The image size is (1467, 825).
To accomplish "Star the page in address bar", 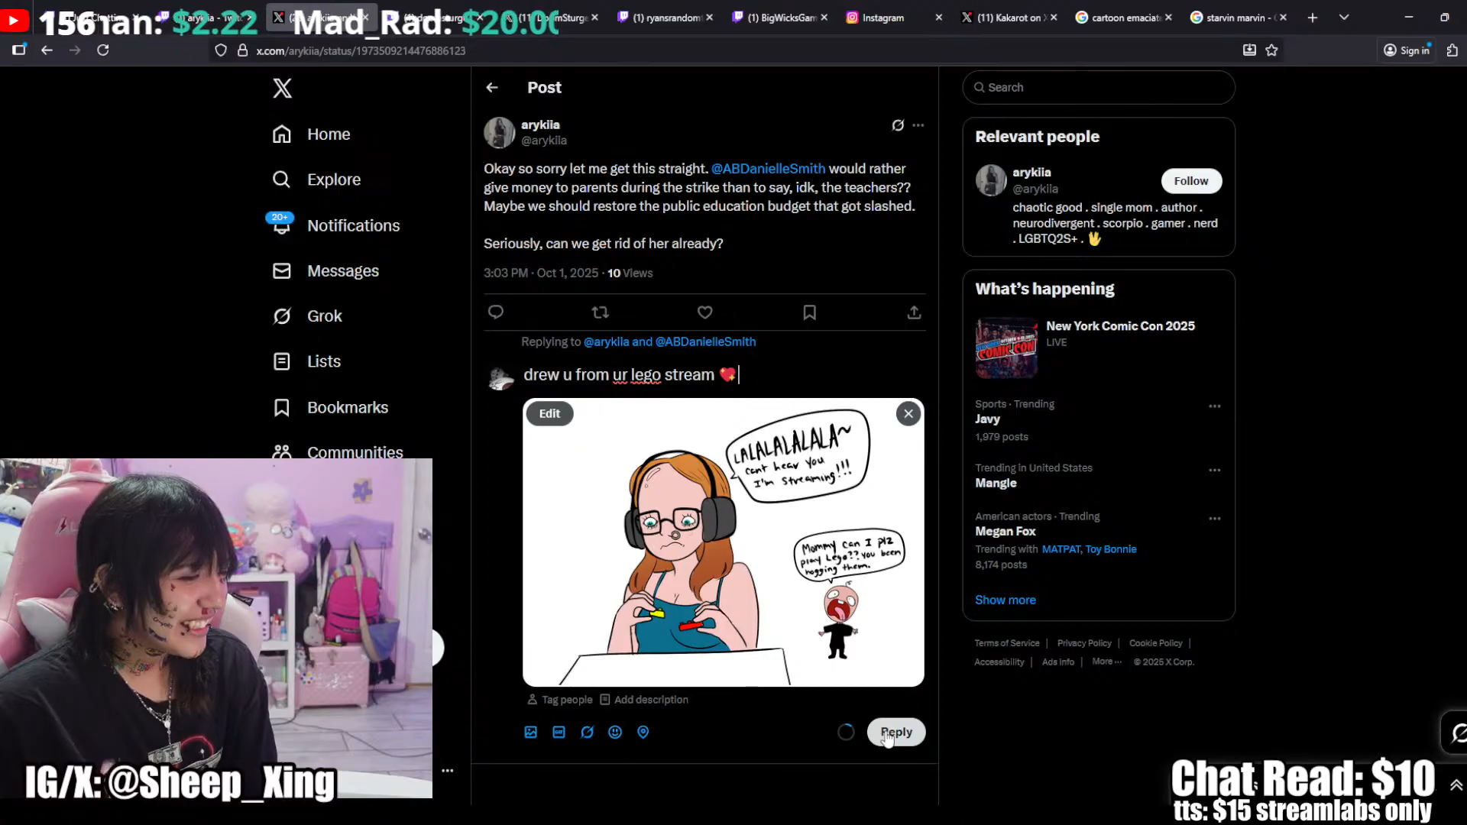I will pyautogui.click(x=1271, y=50).
